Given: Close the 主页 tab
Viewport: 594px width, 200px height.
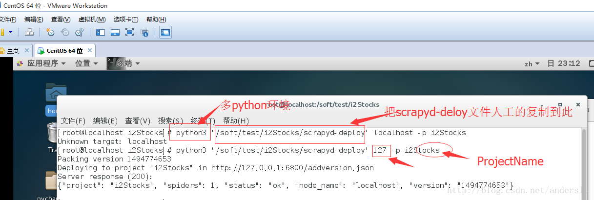Looking at the screenshot, I should point(26,51).
